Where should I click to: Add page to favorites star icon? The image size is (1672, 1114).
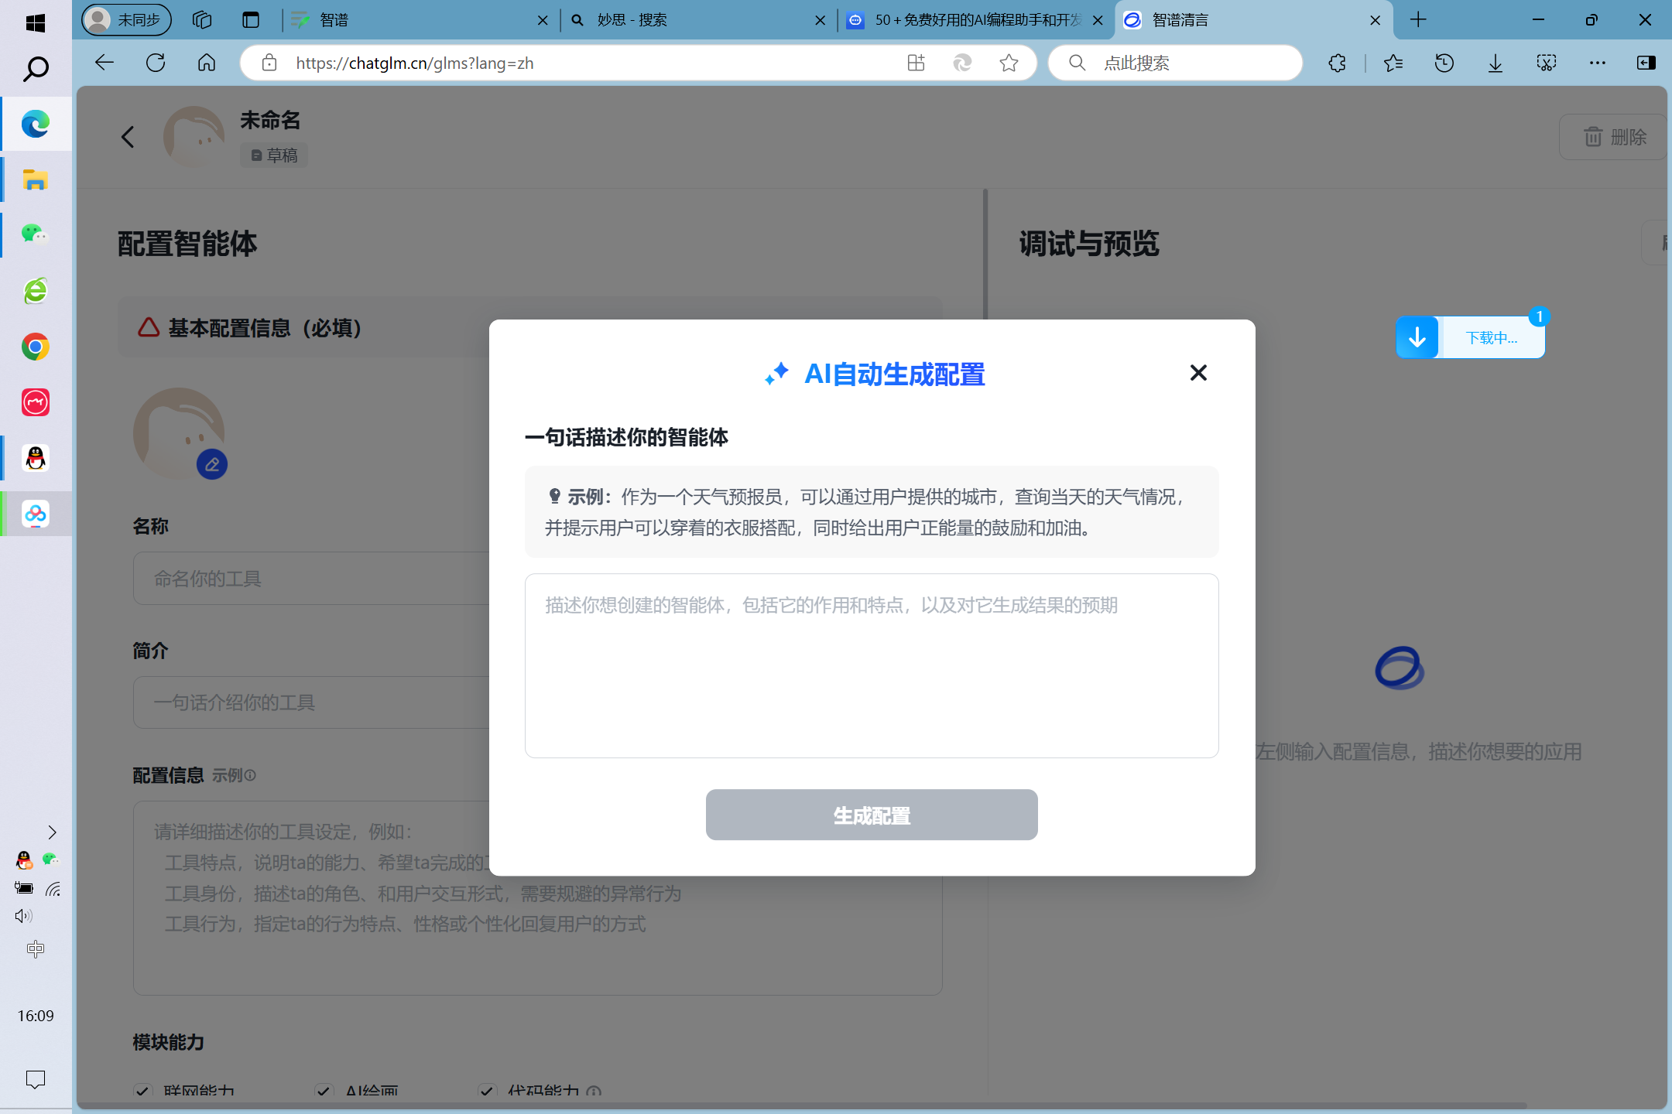click(1009, 63)
